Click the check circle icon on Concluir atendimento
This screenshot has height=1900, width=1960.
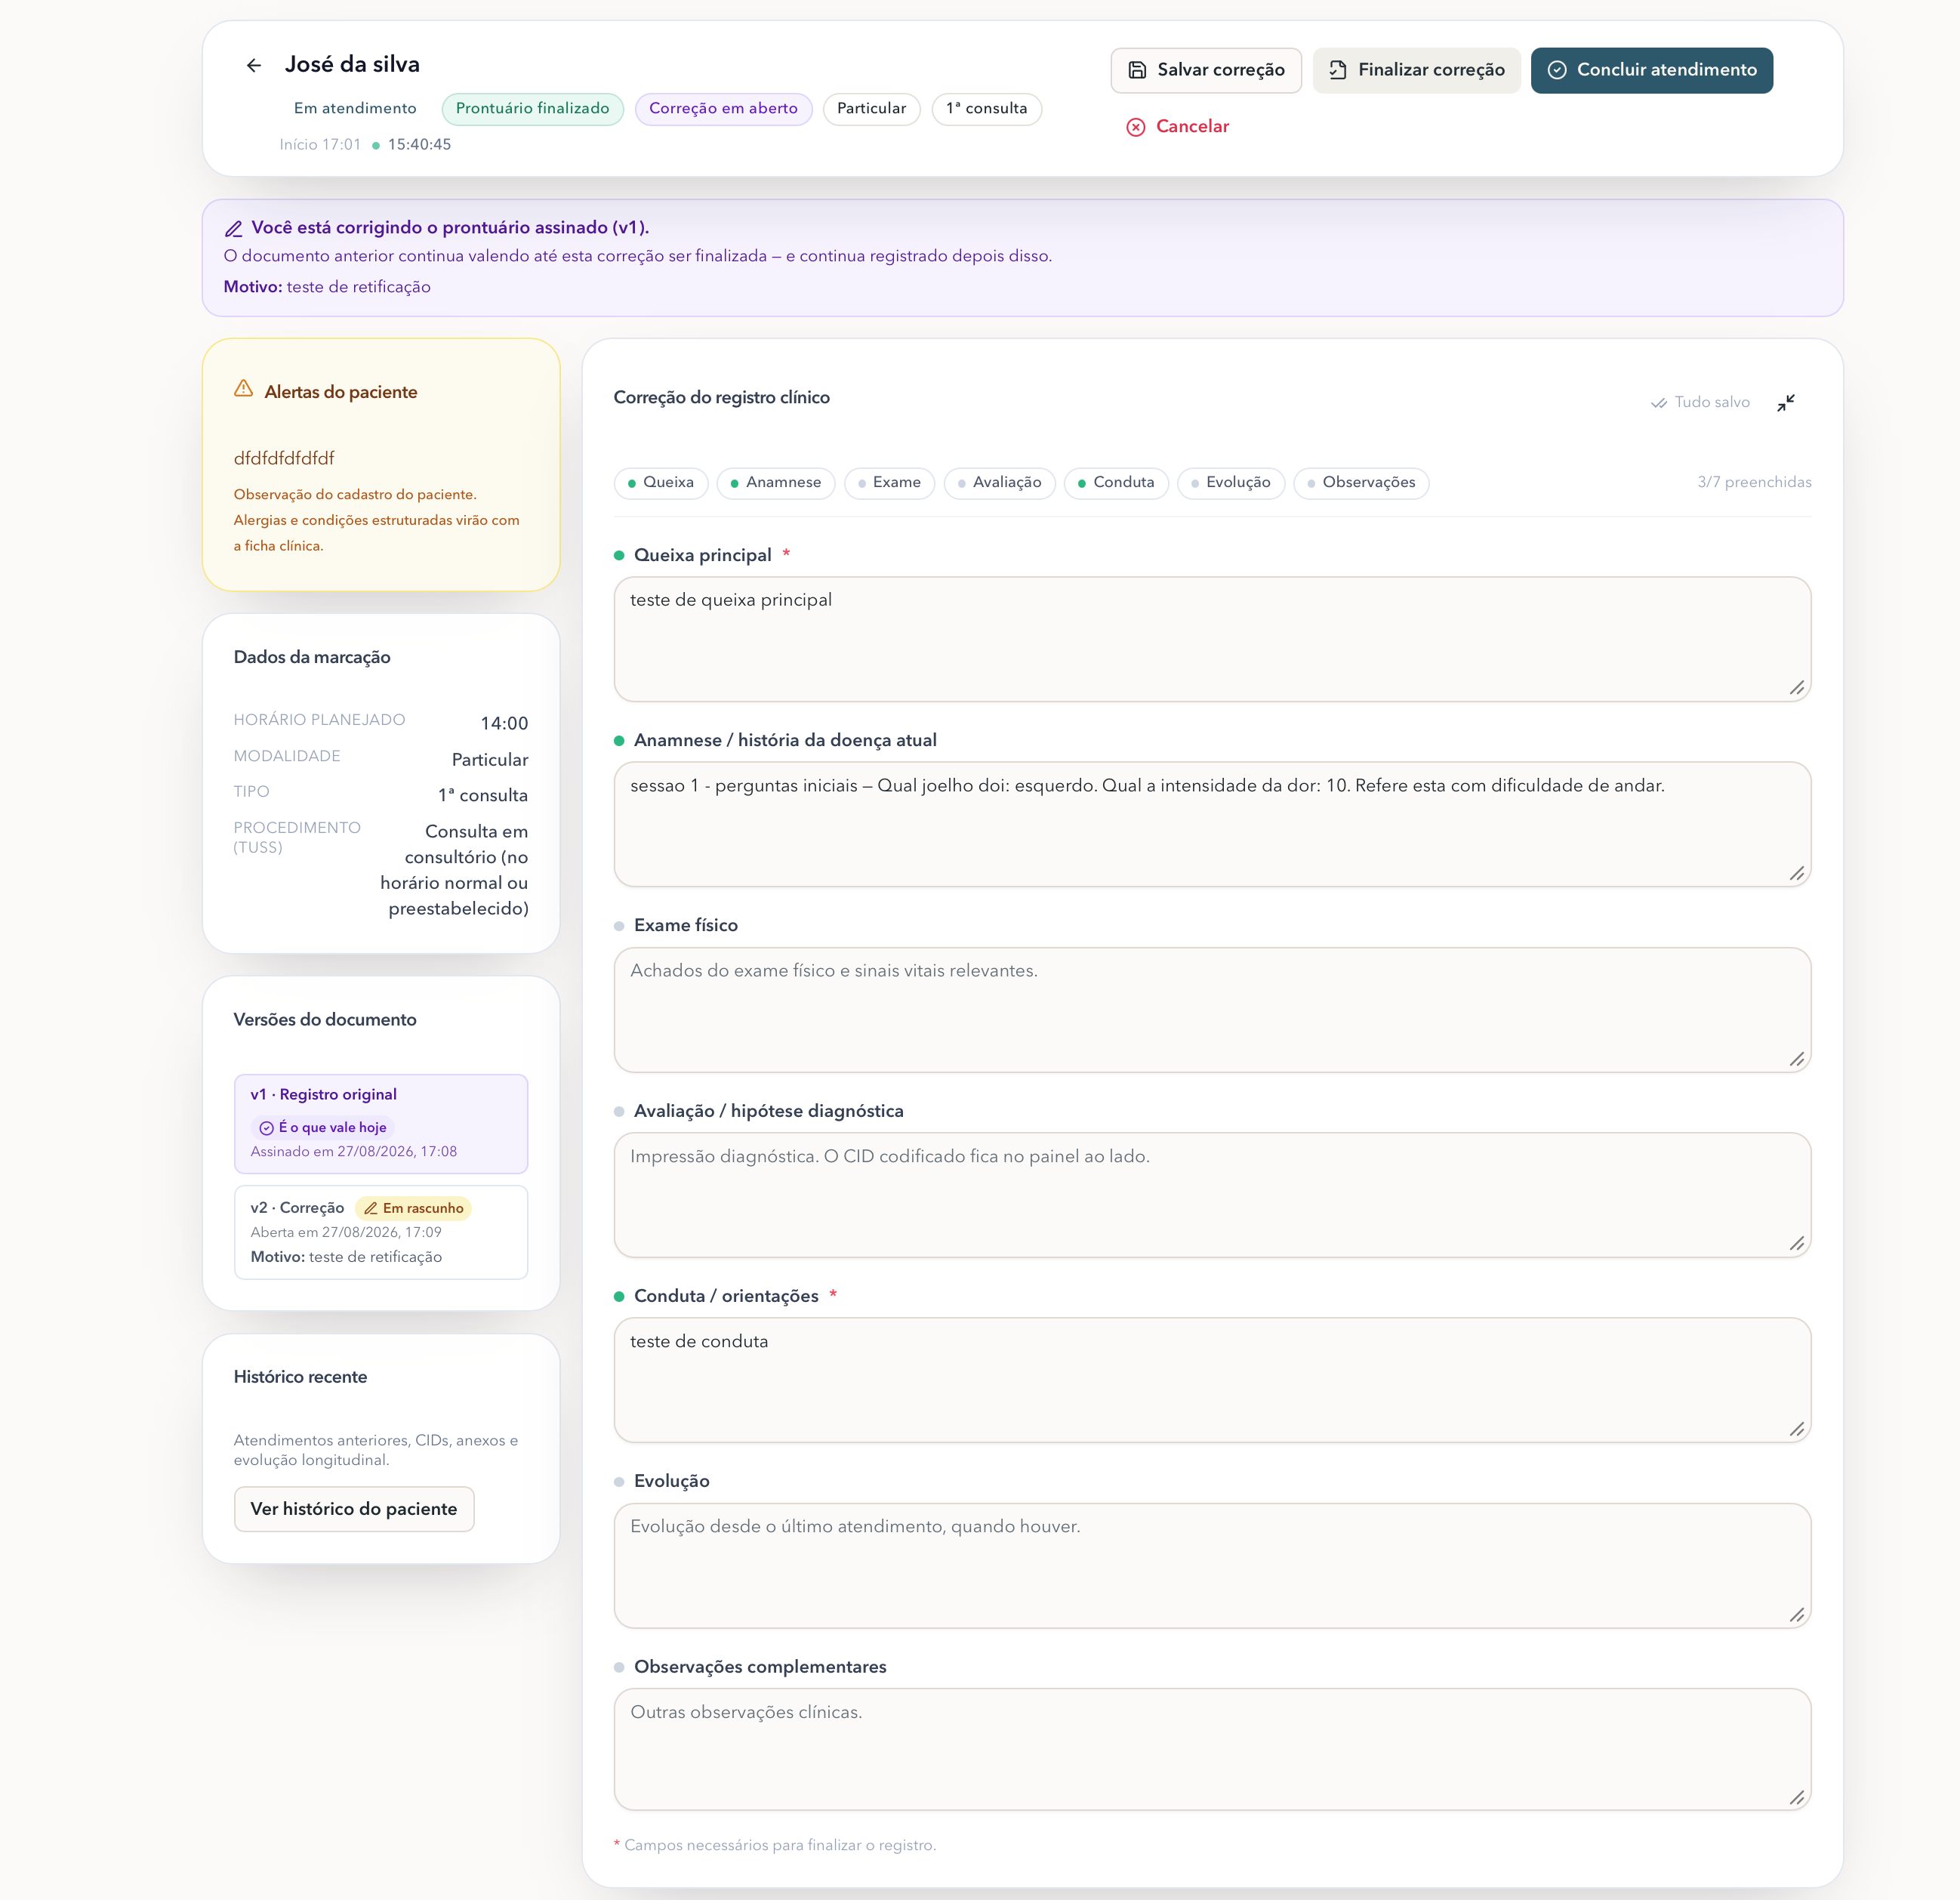click(1557, 70)
